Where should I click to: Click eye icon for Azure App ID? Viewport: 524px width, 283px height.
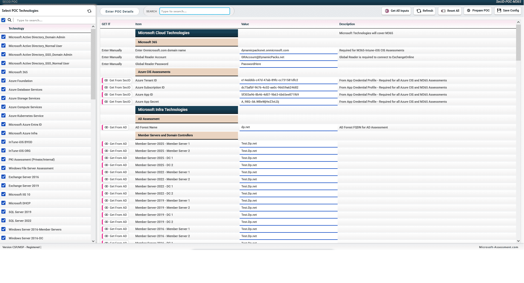click(x=106, y=95)
